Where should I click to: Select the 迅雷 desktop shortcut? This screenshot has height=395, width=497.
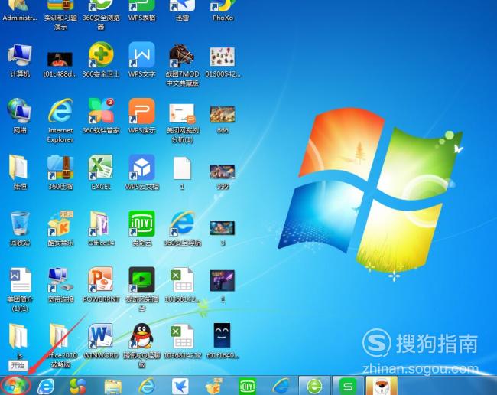click(182, 11)
